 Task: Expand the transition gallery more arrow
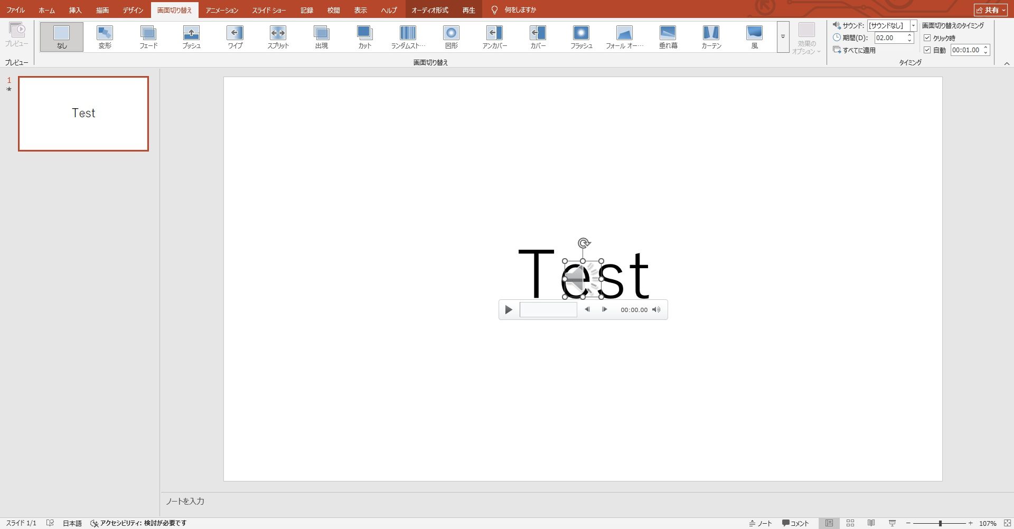coord(783,36)
